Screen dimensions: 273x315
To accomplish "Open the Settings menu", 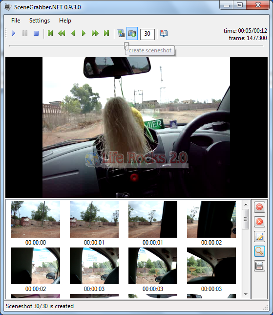I will (40, 21).
